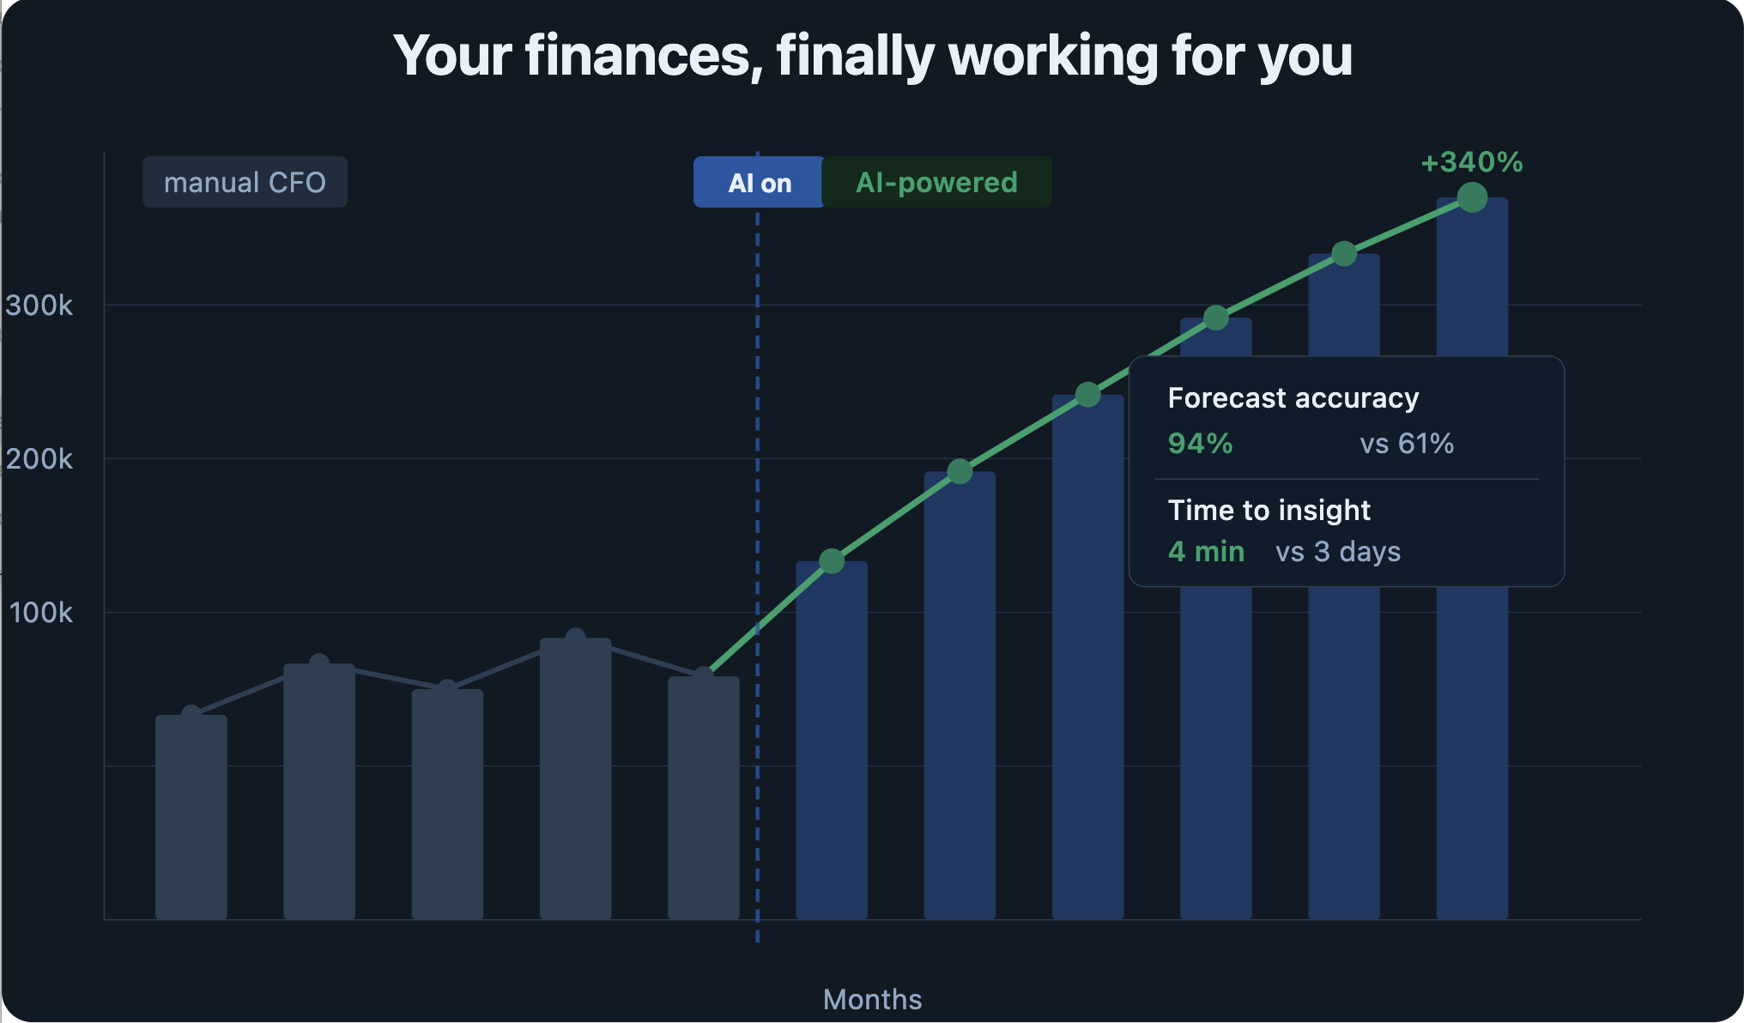This screenshot has height=1023, width=1744.
Task: Click the green 94% accuracy value
Action: (1200, 444)
